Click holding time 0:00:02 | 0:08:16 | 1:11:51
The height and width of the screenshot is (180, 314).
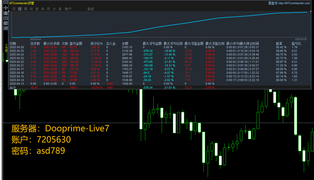coord(243,62)
